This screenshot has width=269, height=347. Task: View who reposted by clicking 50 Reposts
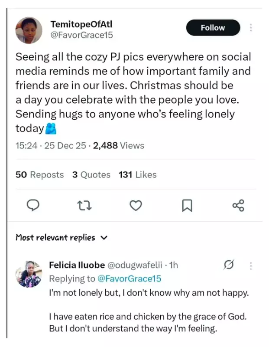tap(39, 175)
